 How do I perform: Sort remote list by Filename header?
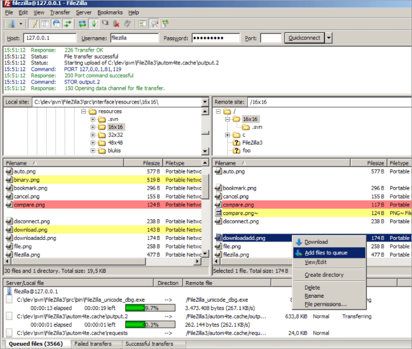(281, 163)
